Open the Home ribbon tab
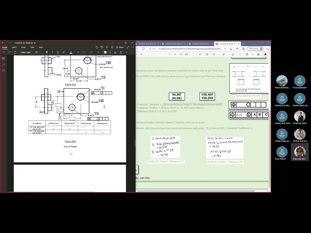Viewport: 311px width, 233px height. point(5,48)
